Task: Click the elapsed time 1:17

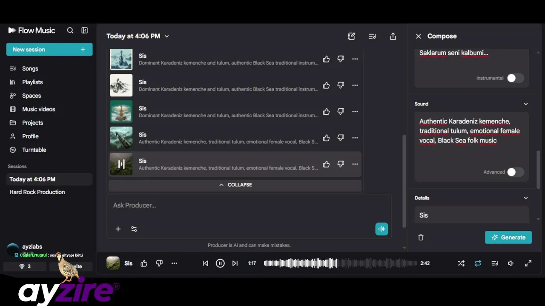Action: tap(252, 263)
